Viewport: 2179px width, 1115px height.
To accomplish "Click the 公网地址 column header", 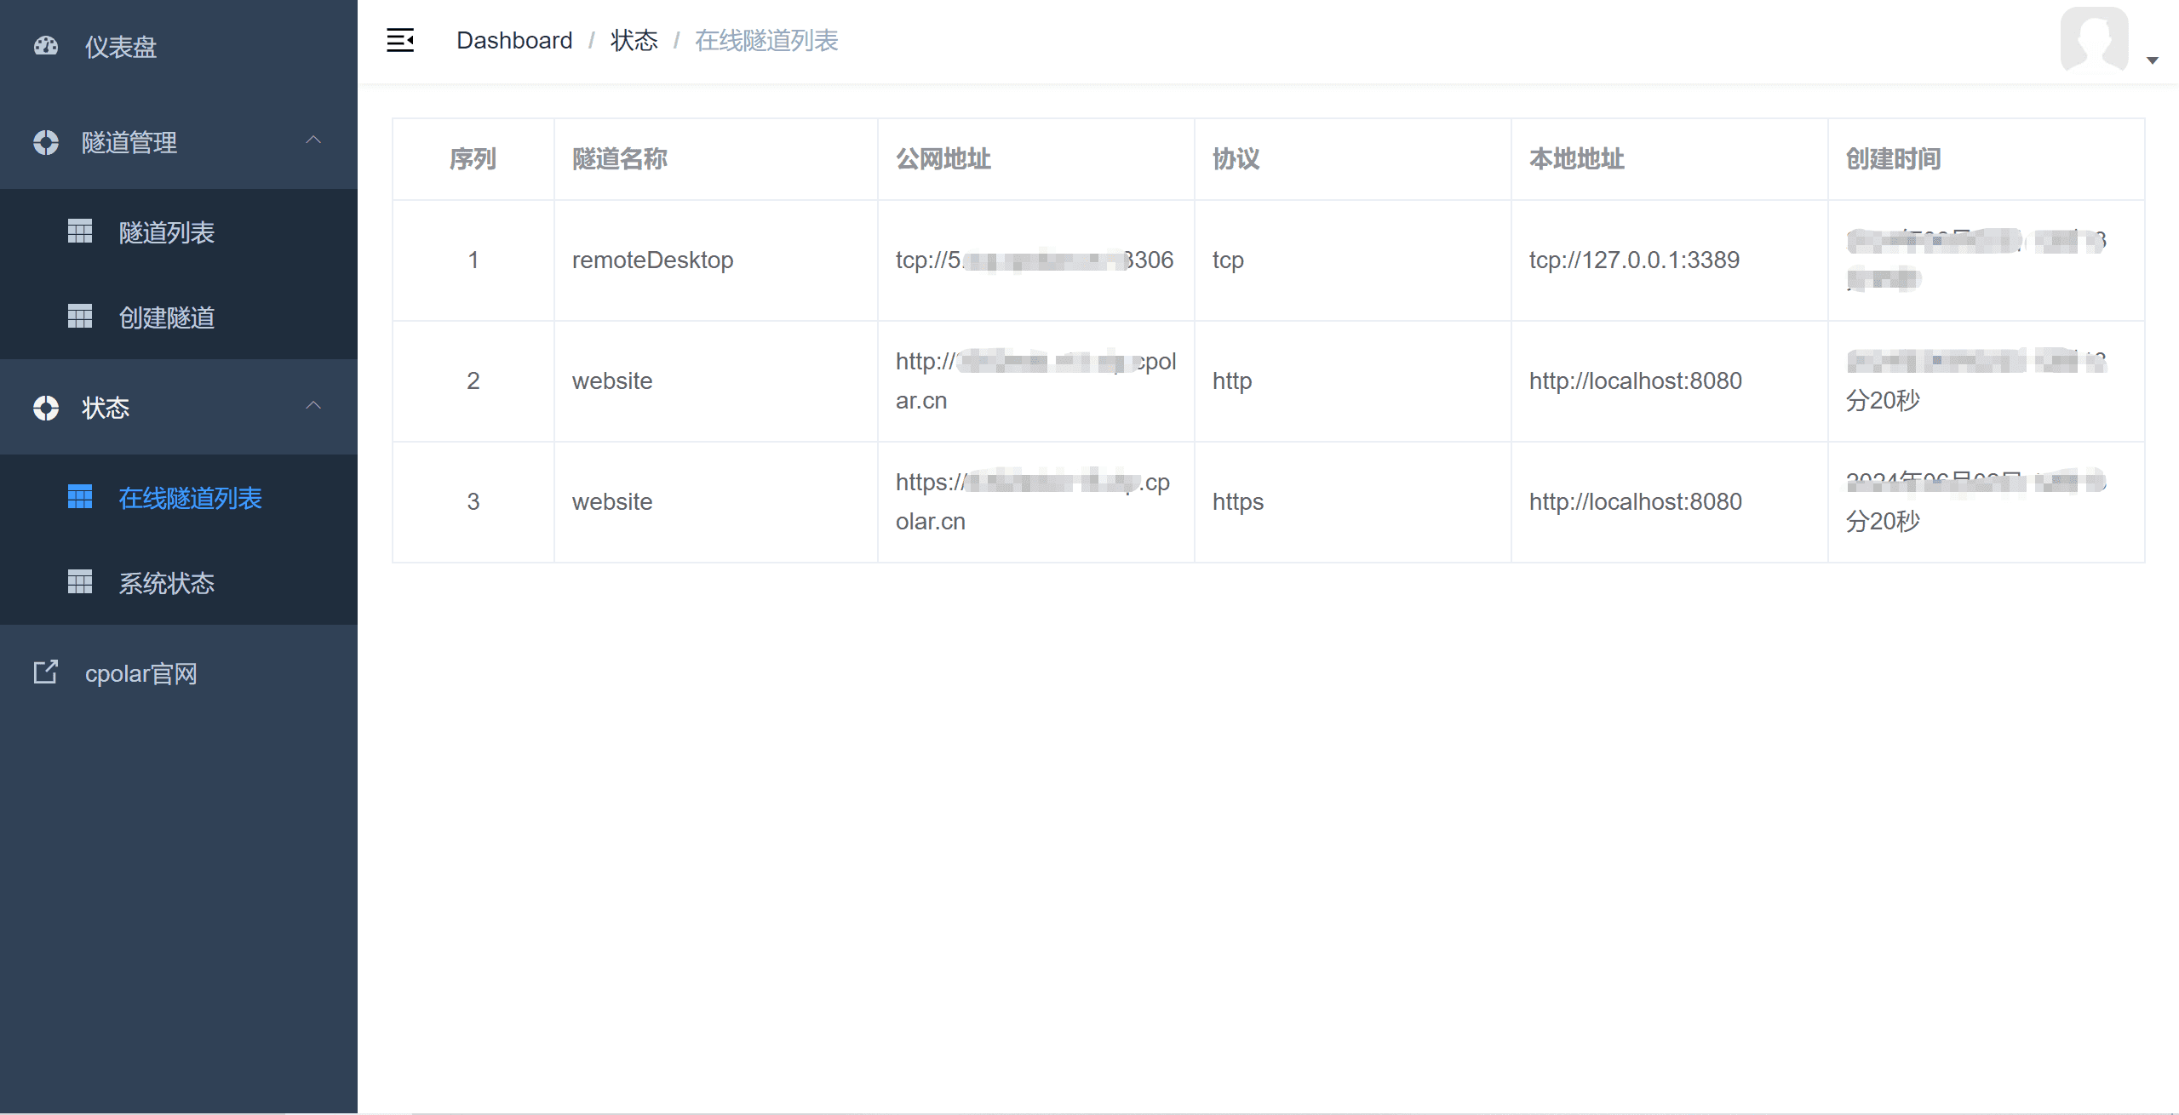I will (x=943, y=158).
